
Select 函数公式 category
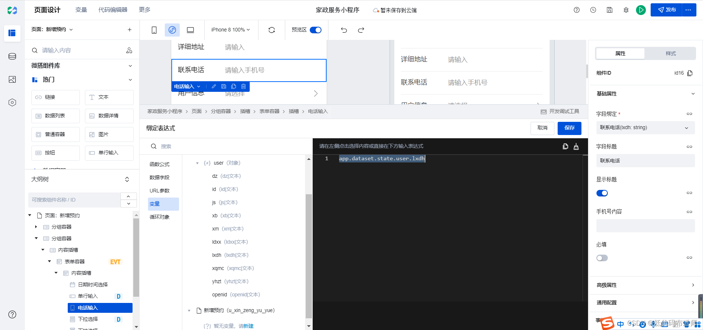coord(160,164)
